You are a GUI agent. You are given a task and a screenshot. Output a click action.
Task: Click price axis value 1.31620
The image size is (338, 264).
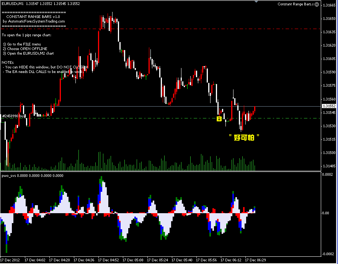pos(329,45)
